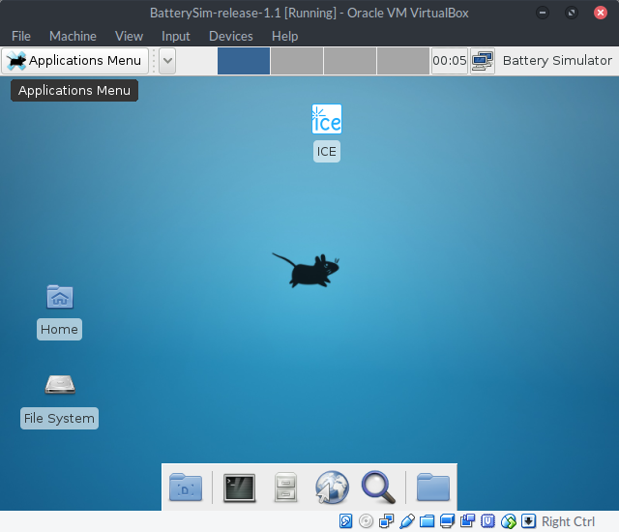Expand the panel dropdown arrow button
The width and height of the screenshot is (619, 532).
click(x=167, y=61)
